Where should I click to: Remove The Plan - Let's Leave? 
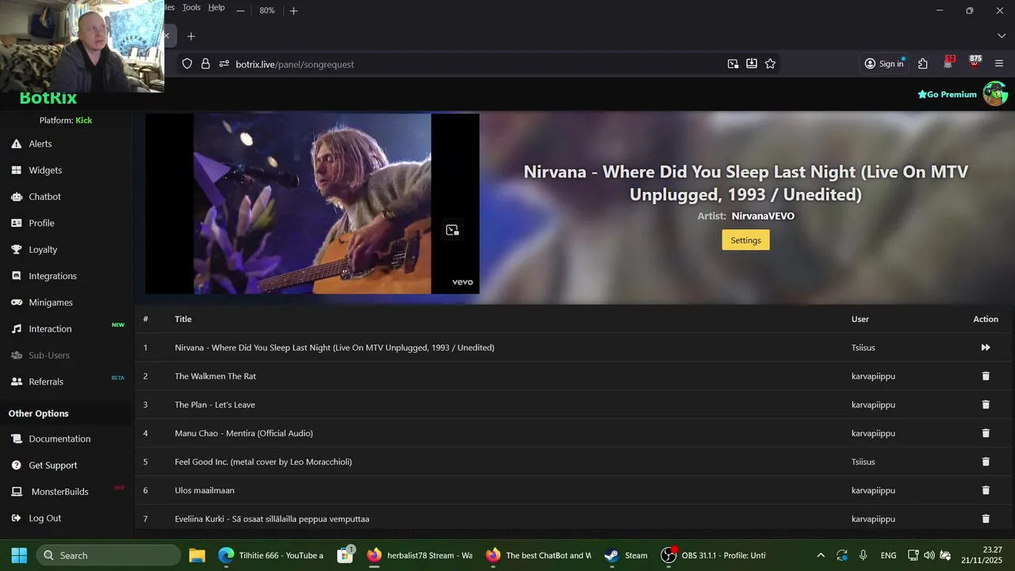(986, 404)
